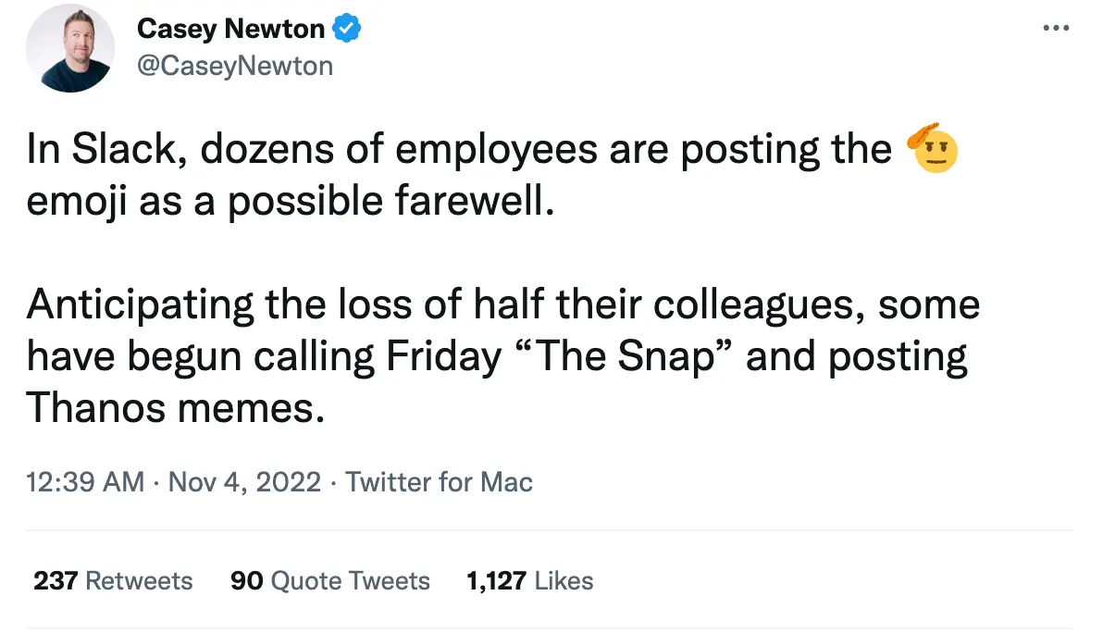Visit the @CaseyNewton handle
This screenshot has width=1103, height=633.
(x=234, y=65)
